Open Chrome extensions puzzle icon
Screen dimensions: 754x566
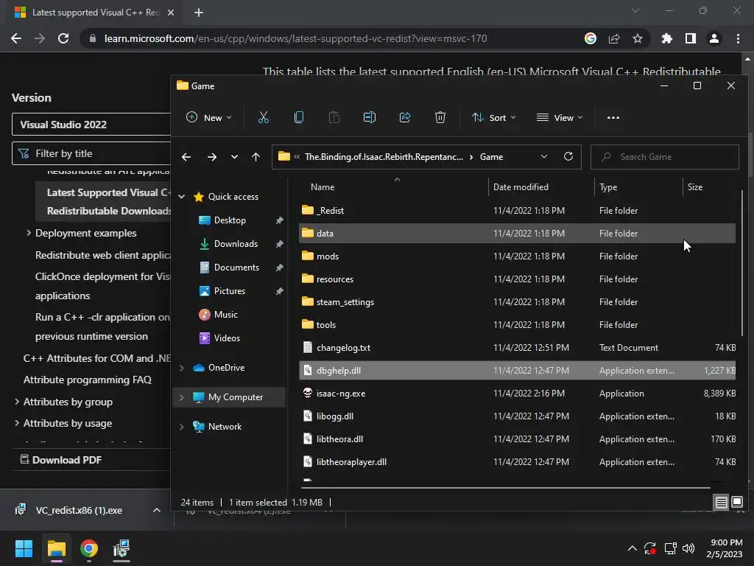coord(666,38)
